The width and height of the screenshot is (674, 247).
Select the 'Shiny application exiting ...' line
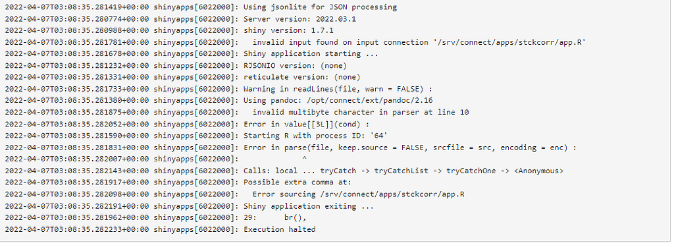click(190, 206)
